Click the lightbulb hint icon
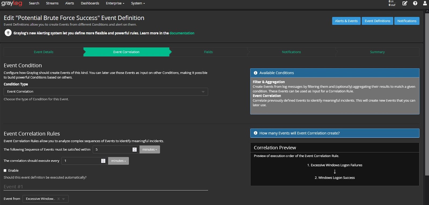 point(8,33)
